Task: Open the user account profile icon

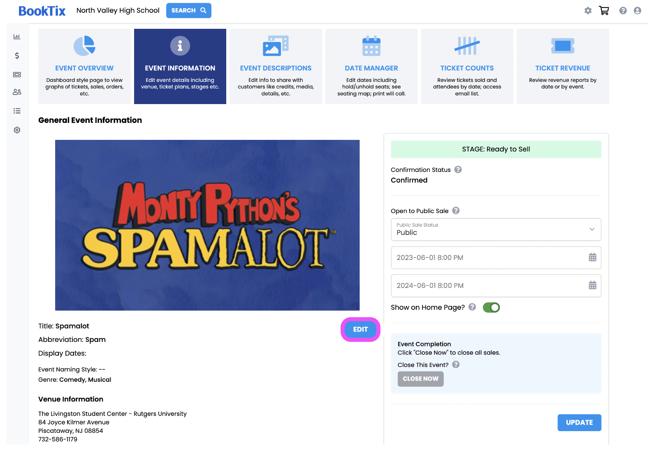Action: tap(638, 11)
